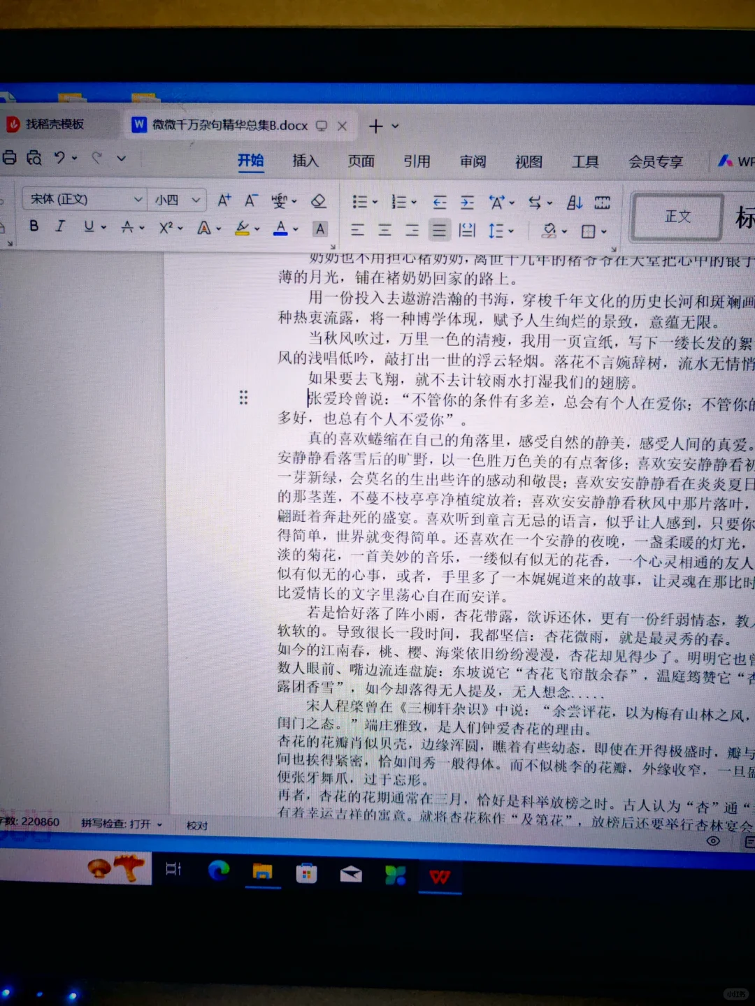Click the word count 220860 in status bar
This screenshot has height=1006, width=755.
[30, 822]
